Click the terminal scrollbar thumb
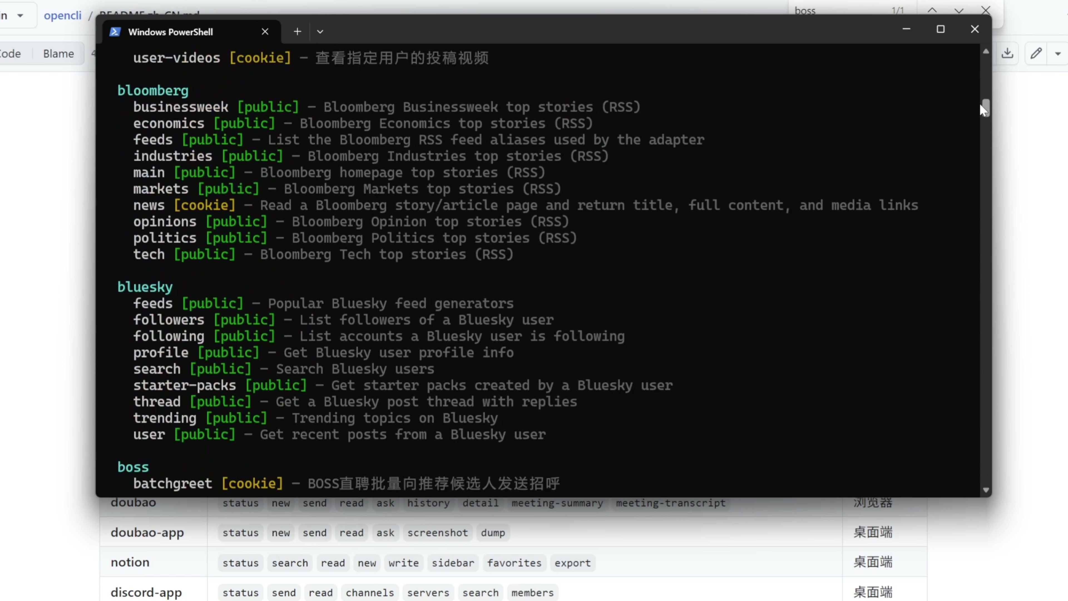1068x601 pixels. pos(986,108)
